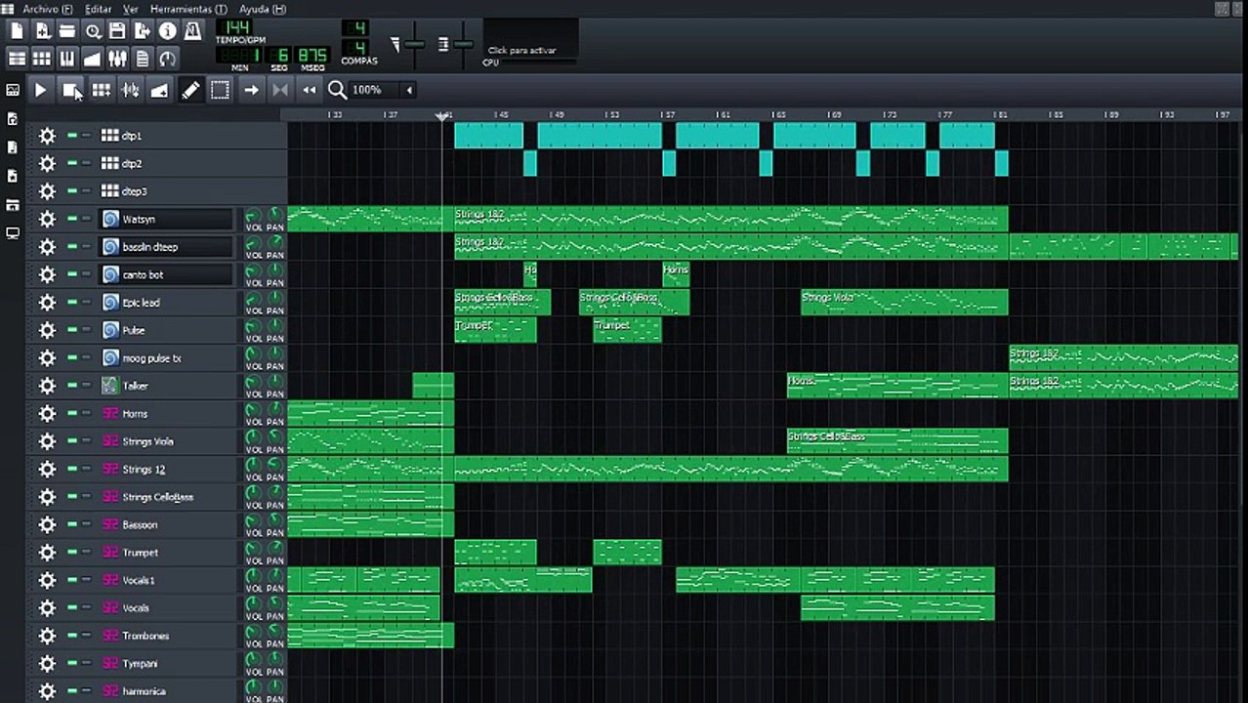Screen dimensions: 1248x703
Task: Save the project with the floppy disk icon
Action: pyautogui.click(x=117, y=31)
